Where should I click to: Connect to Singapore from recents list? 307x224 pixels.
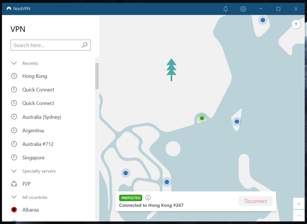tap(33, 158)
